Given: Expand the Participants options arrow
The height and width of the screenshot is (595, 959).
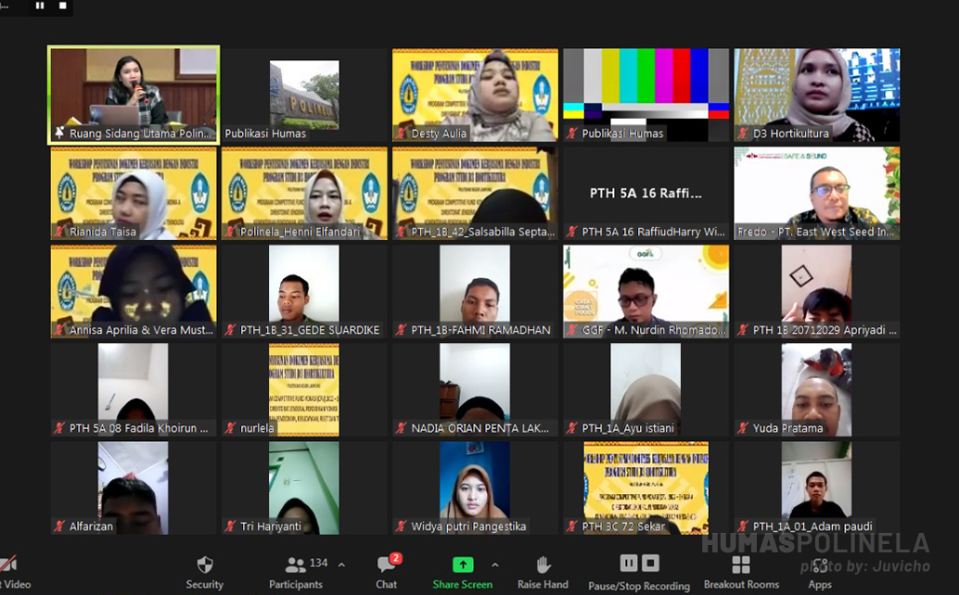Looking at the screenshot, I should [341, 564].
